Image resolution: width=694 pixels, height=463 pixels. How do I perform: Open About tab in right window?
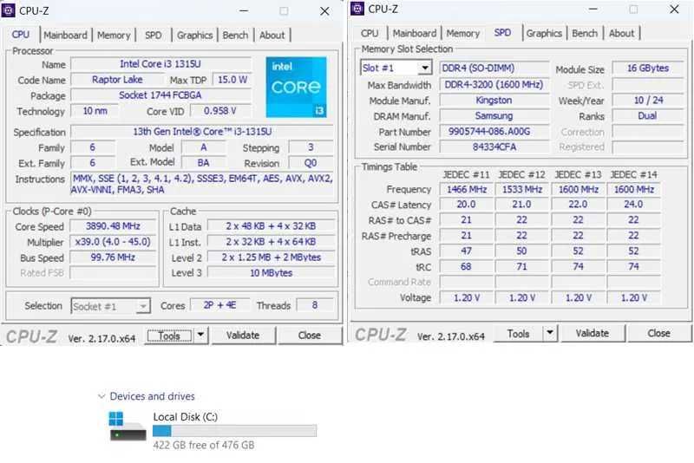[621, 33]
